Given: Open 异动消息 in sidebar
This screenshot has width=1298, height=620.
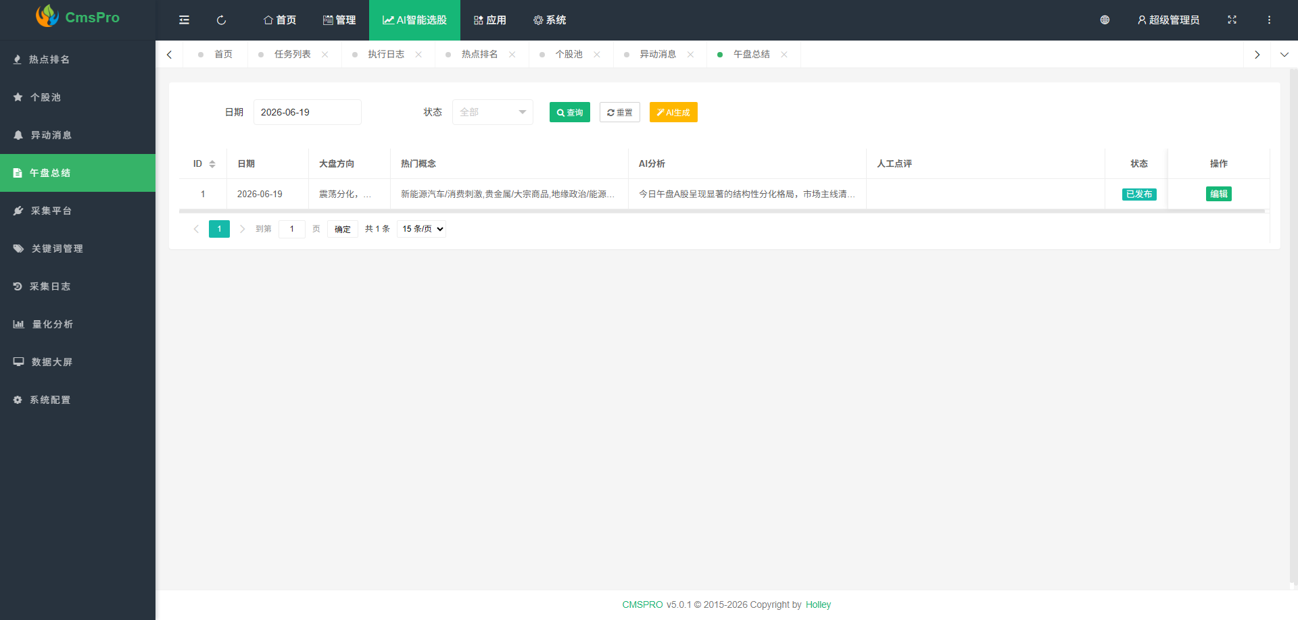Looking at the screenshot, I should coord(78,135).
